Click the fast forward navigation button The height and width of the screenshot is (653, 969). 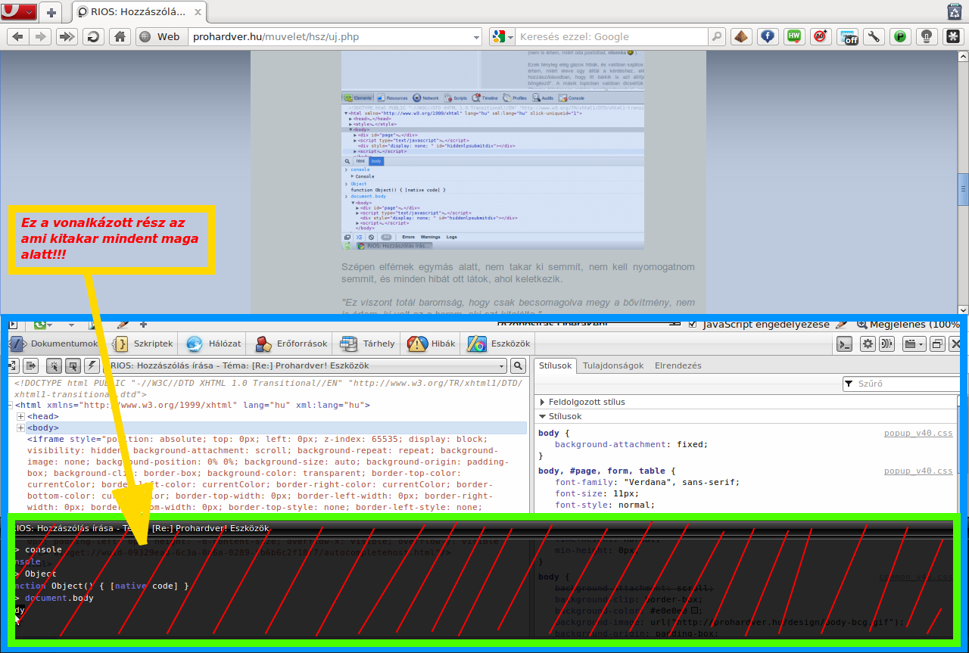click(67, 36)
